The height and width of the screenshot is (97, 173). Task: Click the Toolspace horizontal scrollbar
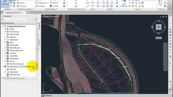(x=14, y=78)
